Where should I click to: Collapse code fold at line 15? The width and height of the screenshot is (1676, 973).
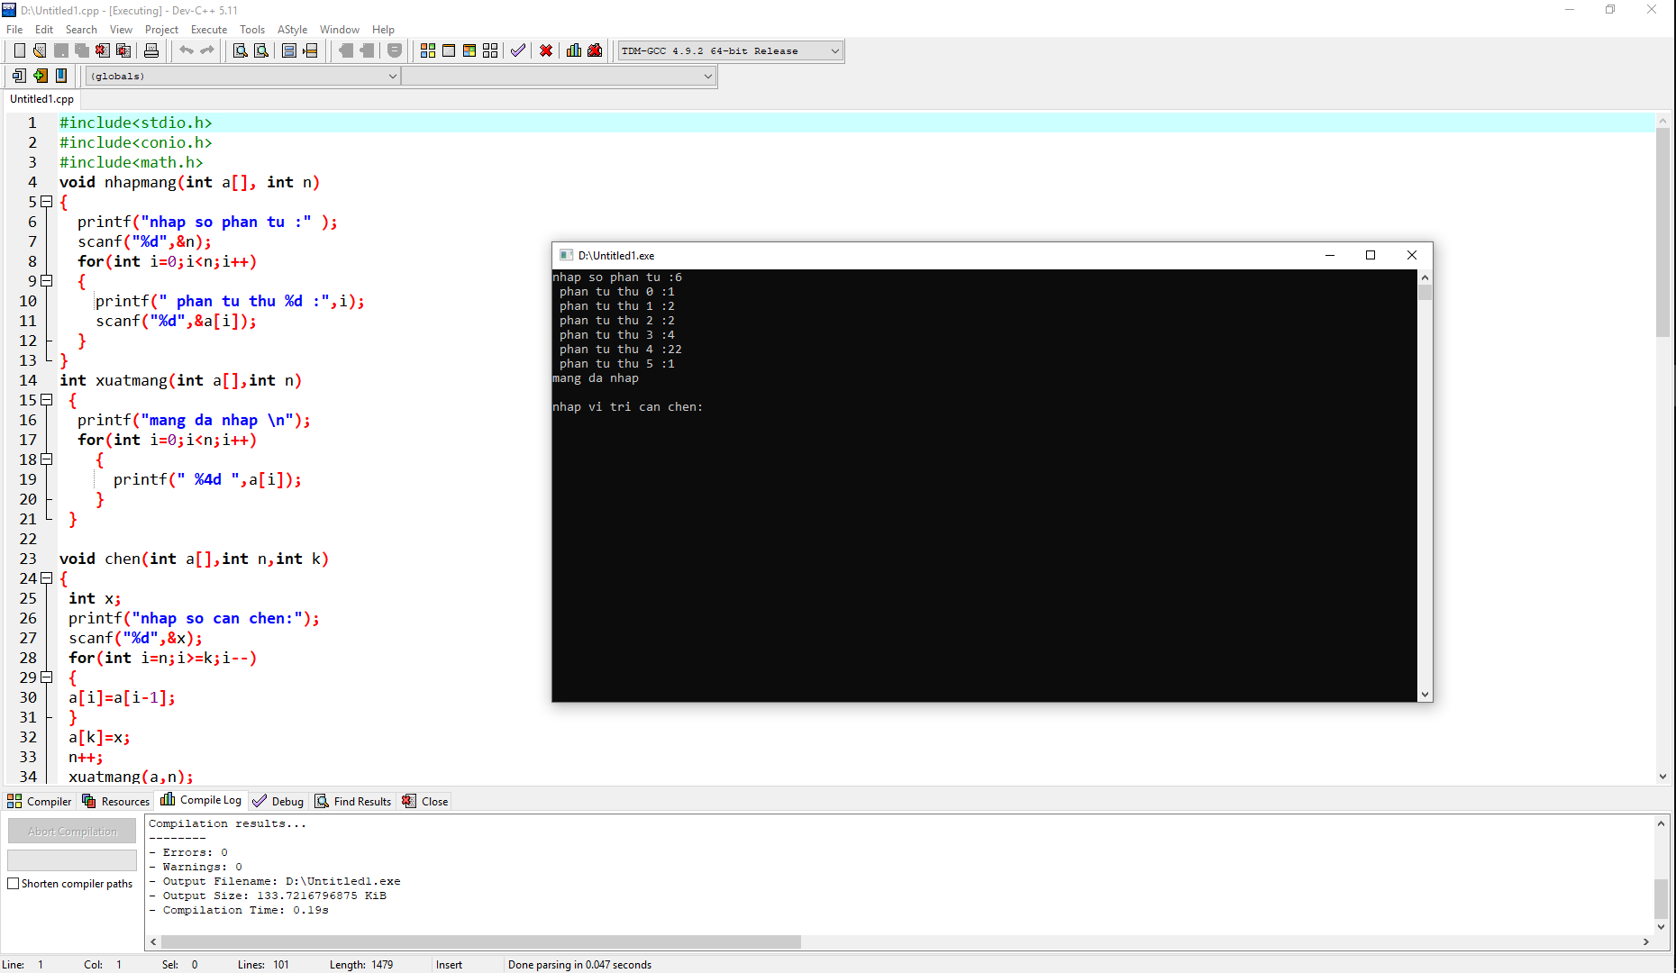[x=47, y=400]
